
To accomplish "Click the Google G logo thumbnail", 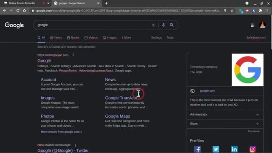I will 247,70.
